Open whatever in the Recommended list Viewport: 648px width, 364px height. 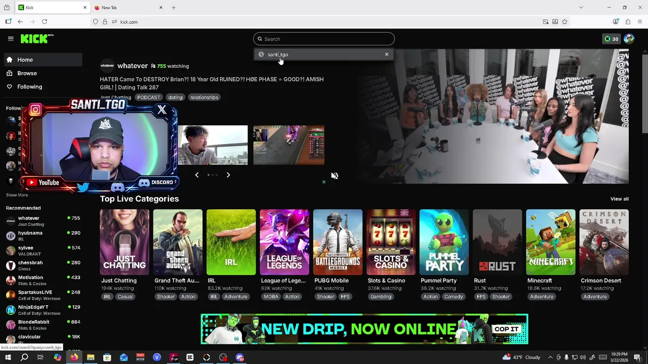pos(43,221)
